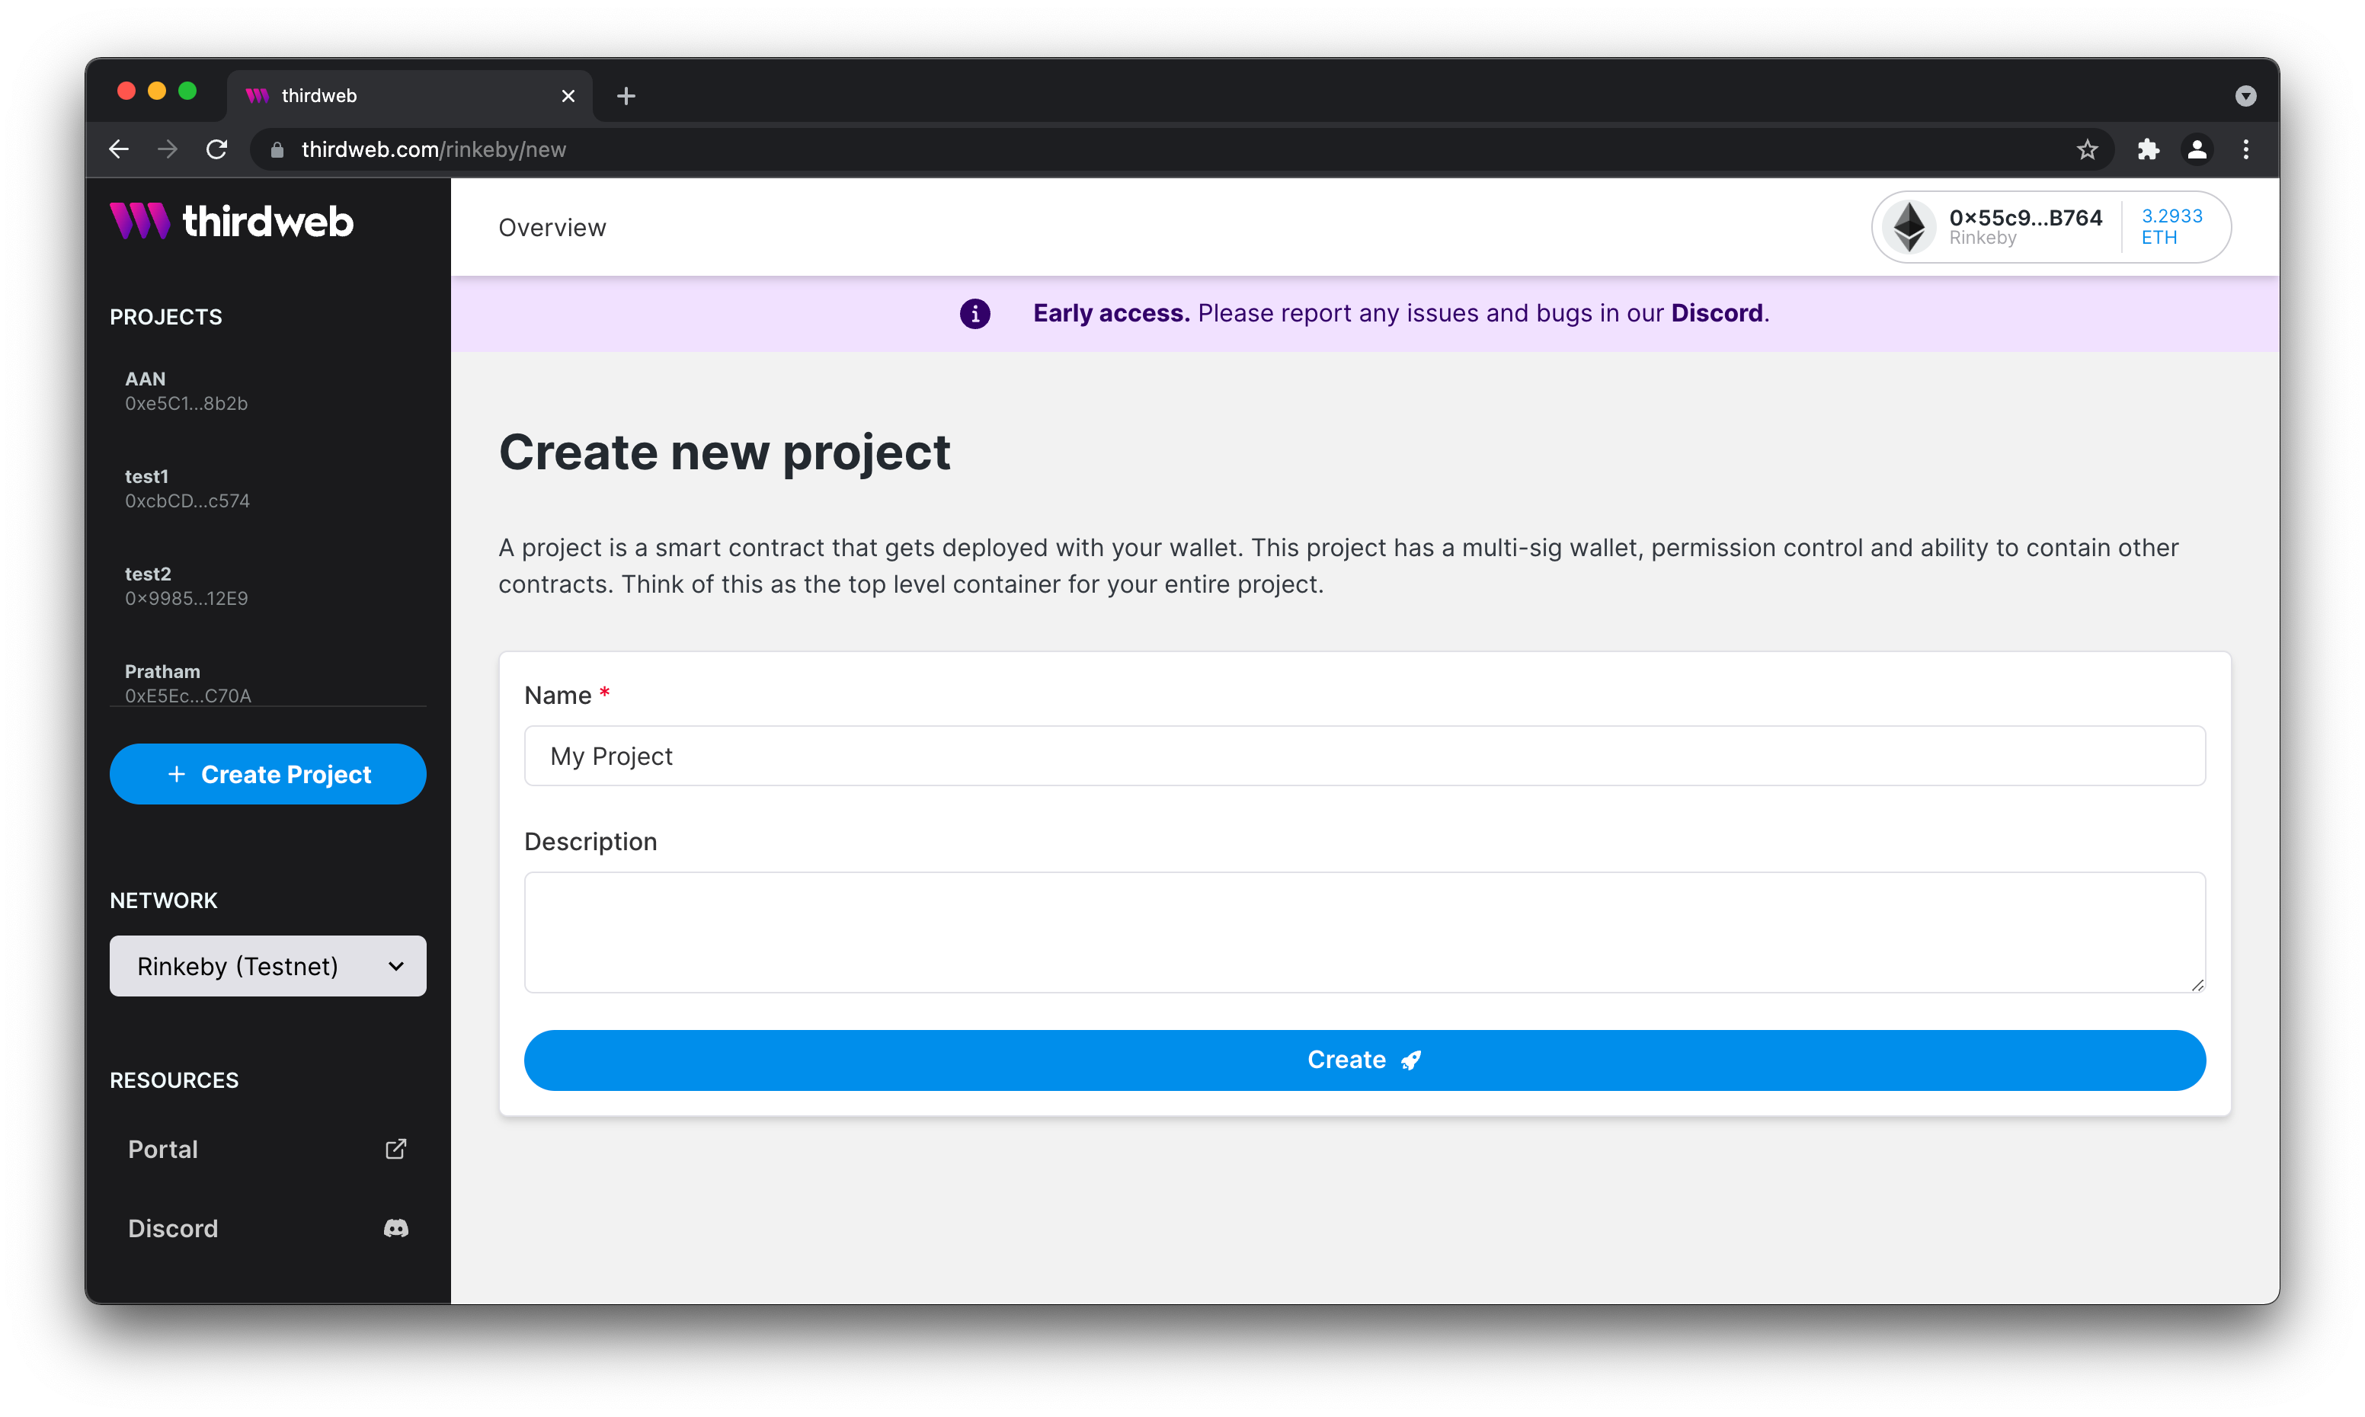Focus the Name input field
The height and width of the screenshot is (1417, 2365).
pyautogui.click(x=1365, y=755)
